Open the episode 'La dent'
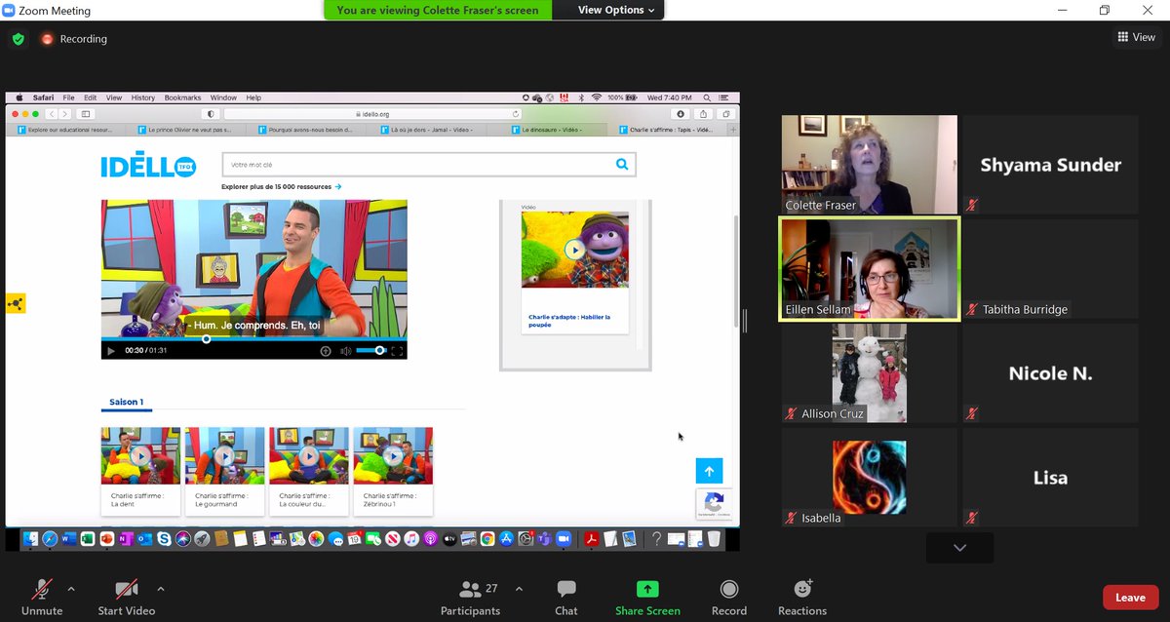 (140, 471)
